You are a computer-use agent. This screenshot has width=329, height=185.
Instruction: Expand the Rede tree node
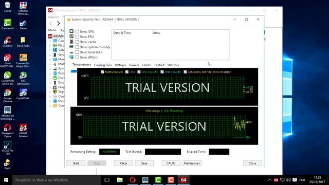[50, 73]
